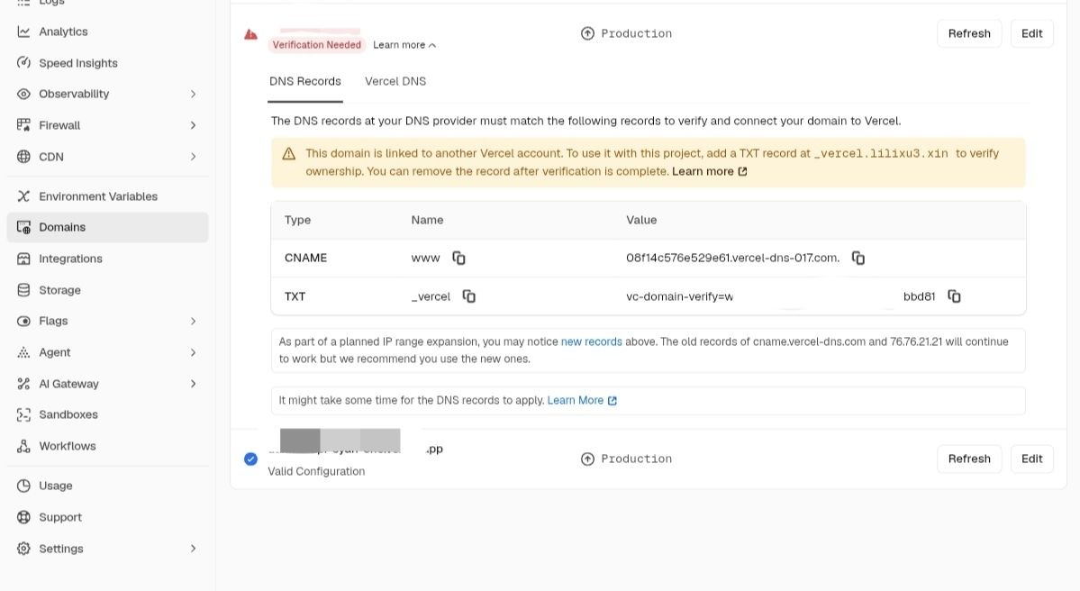The width and height of the screenshot is (1080, 591).
Task: Refresh the Valid Configuration domain
Action: click(x=969, y=459)
